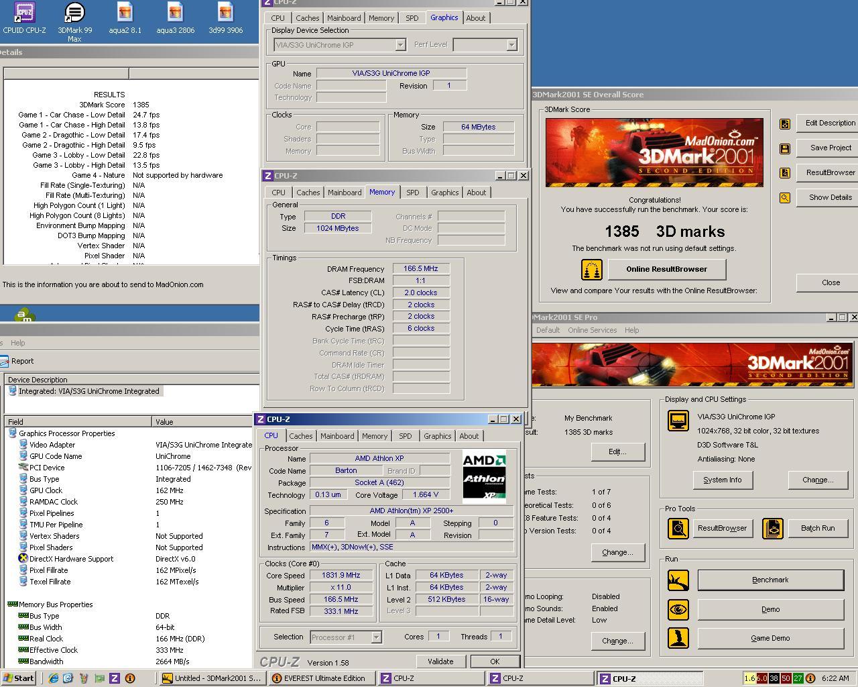Launch Internet Explorer from quick launch

coord(53,678)
